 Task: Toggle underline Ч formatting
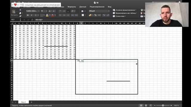point(36,15)
